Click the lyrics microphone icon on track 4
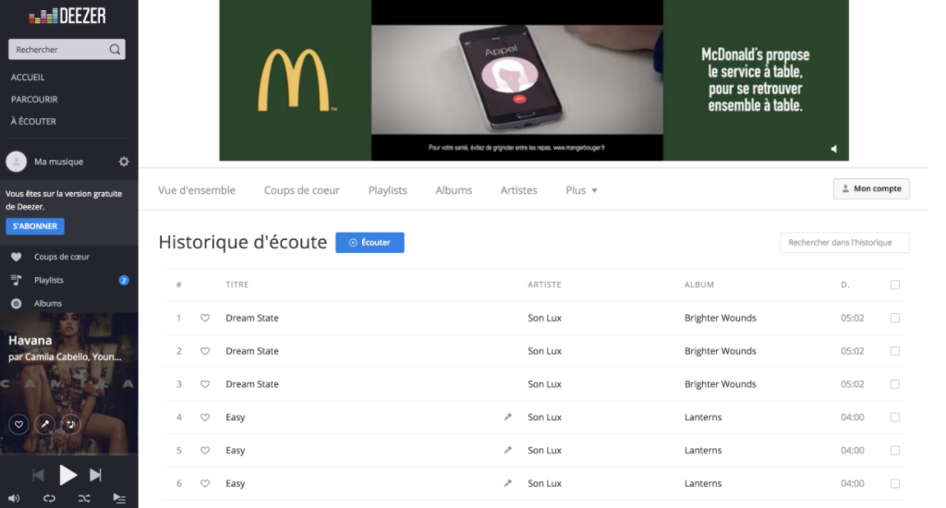 coord(508,417)
